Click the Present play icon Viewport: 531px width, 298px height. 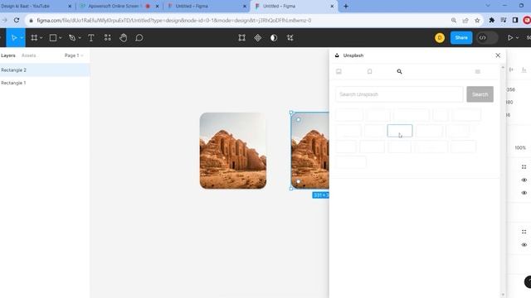510,38
